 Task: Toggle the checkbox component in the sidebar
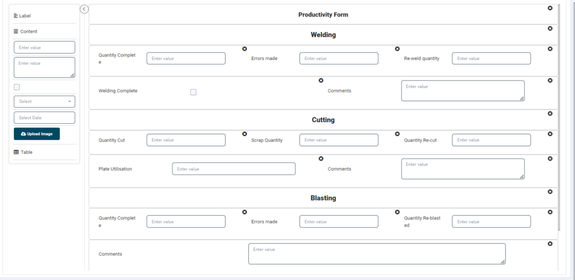[17, 87]
